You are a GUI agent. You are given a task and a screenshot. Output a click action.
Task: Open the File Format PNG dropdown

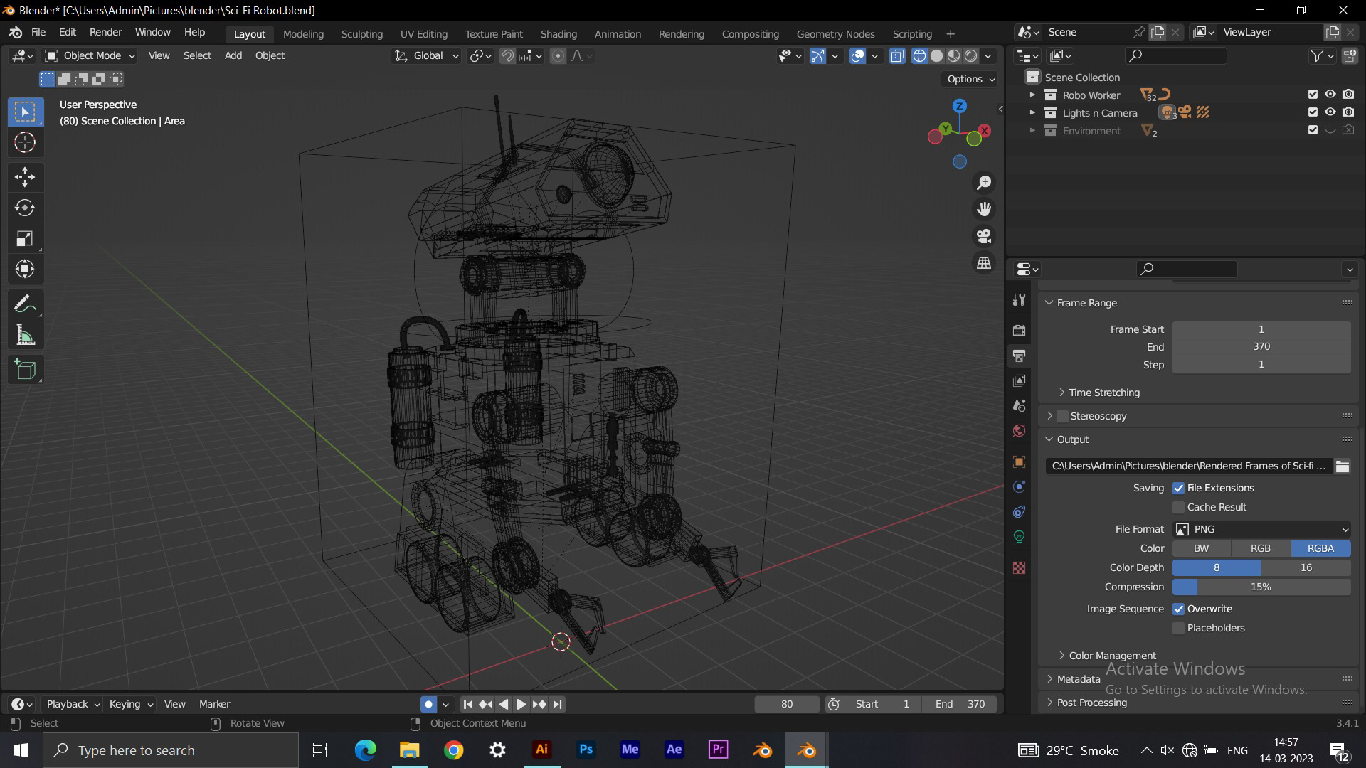1261,529
